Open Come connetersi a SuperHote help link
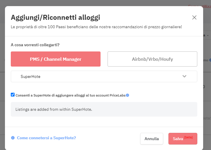This screenshot has width=211, height=150. click(46, 138)
